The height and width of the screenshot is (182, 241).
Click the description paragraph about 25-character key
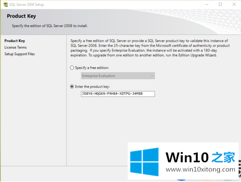click(150, 48)
